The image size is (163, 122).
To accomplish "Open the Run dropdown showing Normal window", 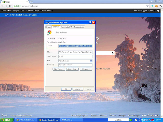I will [x=91, y=61].
